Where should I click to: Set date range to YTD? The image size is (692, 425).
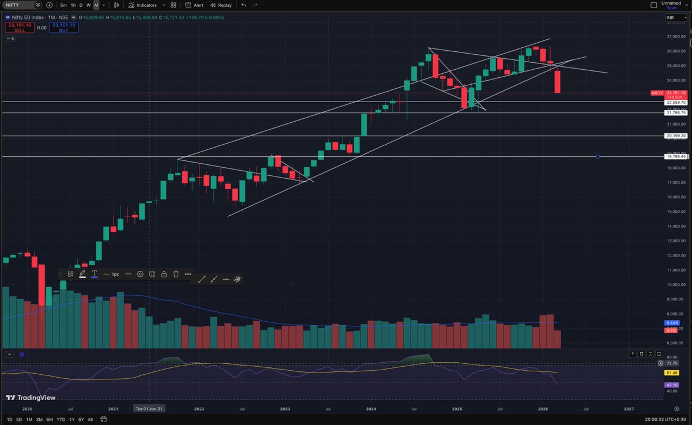61,419
